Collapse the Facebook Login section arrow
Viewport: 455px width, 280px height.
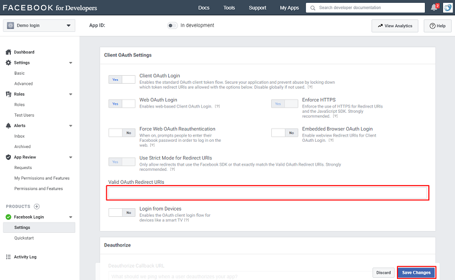[71, 217]
